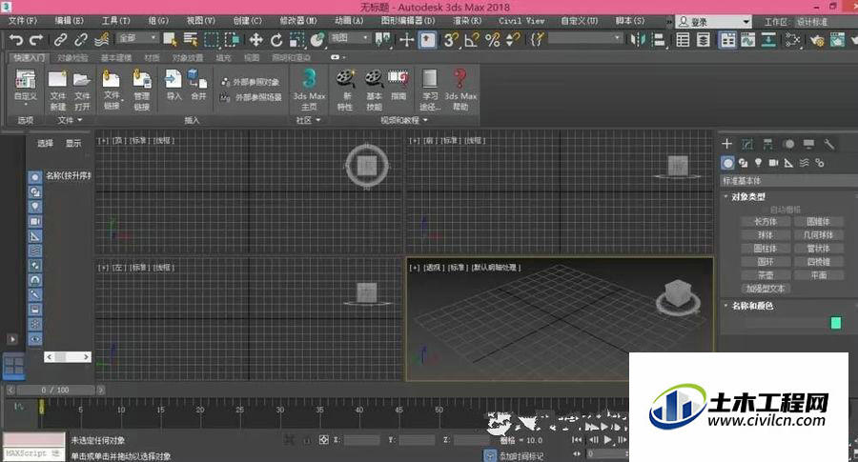Toggle Display Geometry filter in Scene Explorer
Image resolution: width=858 pixels, height=462 pixels.
coord(35,177)
